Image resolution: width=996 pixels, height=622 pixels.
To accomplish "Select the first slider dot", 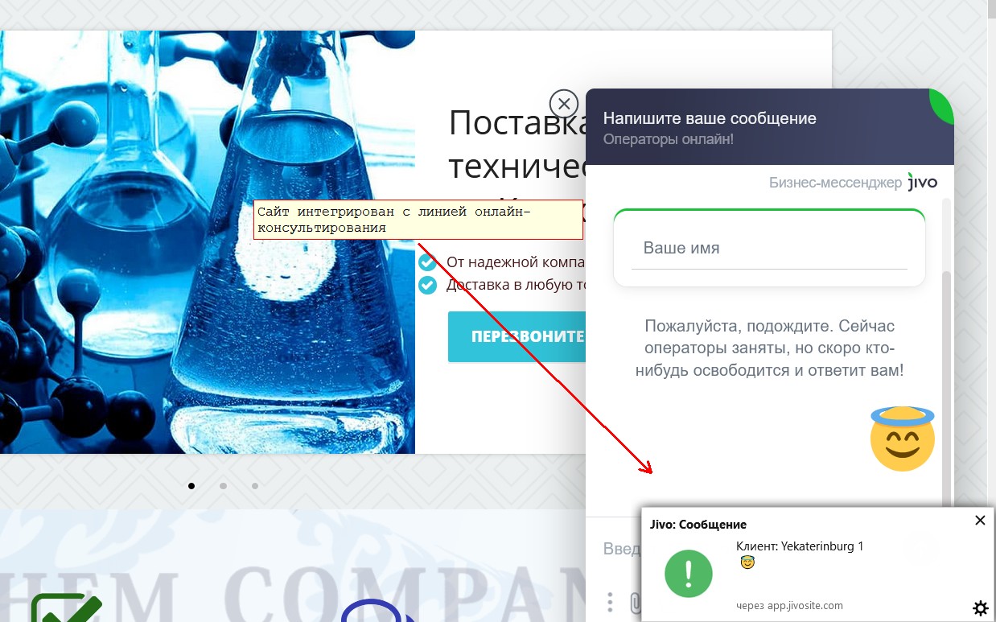I will click(191, 486).
